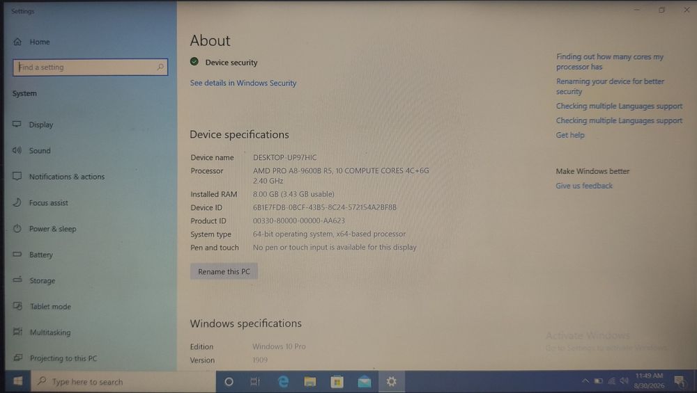Open Cortana from the taskbar
697x393 pixels.
click(229, 381)
